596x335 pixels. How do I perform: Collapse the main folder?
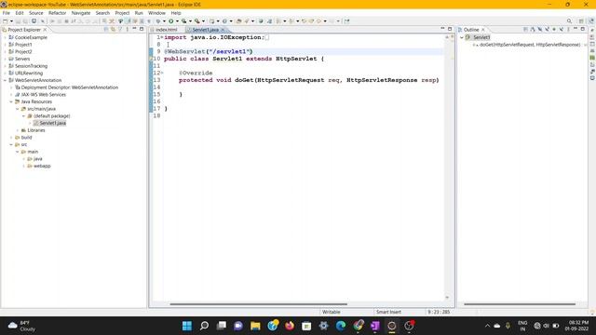[x=18, y=152]
